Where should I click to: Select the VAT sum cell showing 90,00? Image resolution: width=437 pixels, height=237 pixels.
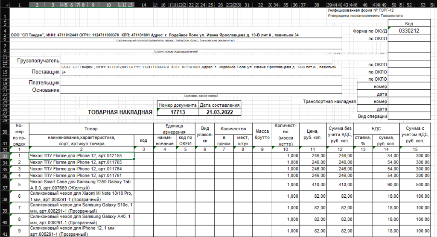click(387, 184)
